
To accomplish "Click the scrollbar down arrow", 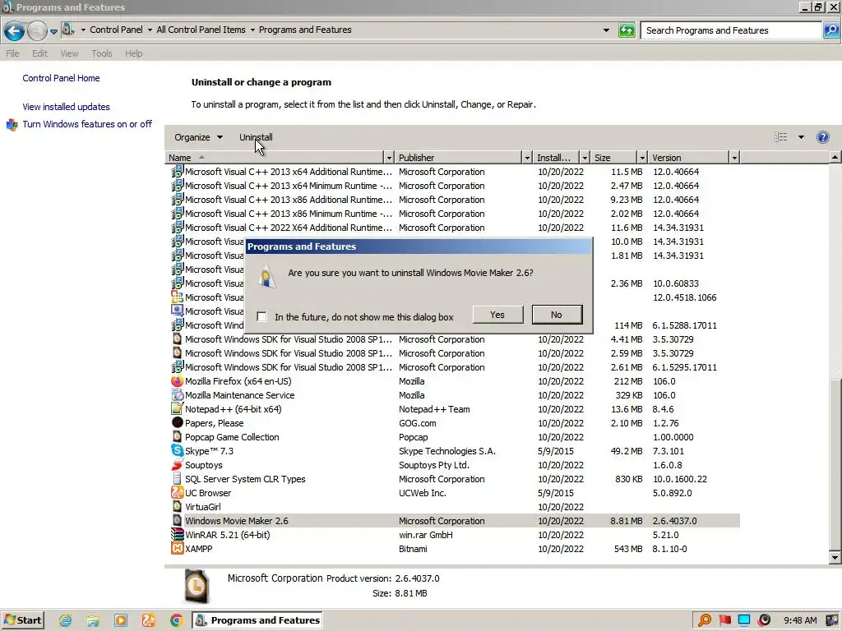I will (x=835, y=558).
